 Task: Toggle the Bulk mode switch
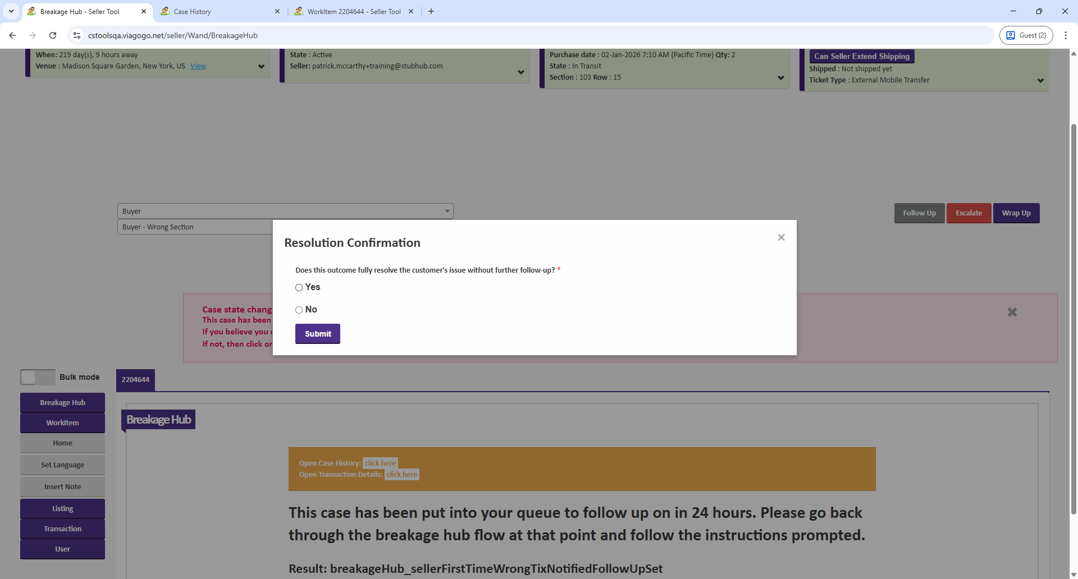(38, 377)
